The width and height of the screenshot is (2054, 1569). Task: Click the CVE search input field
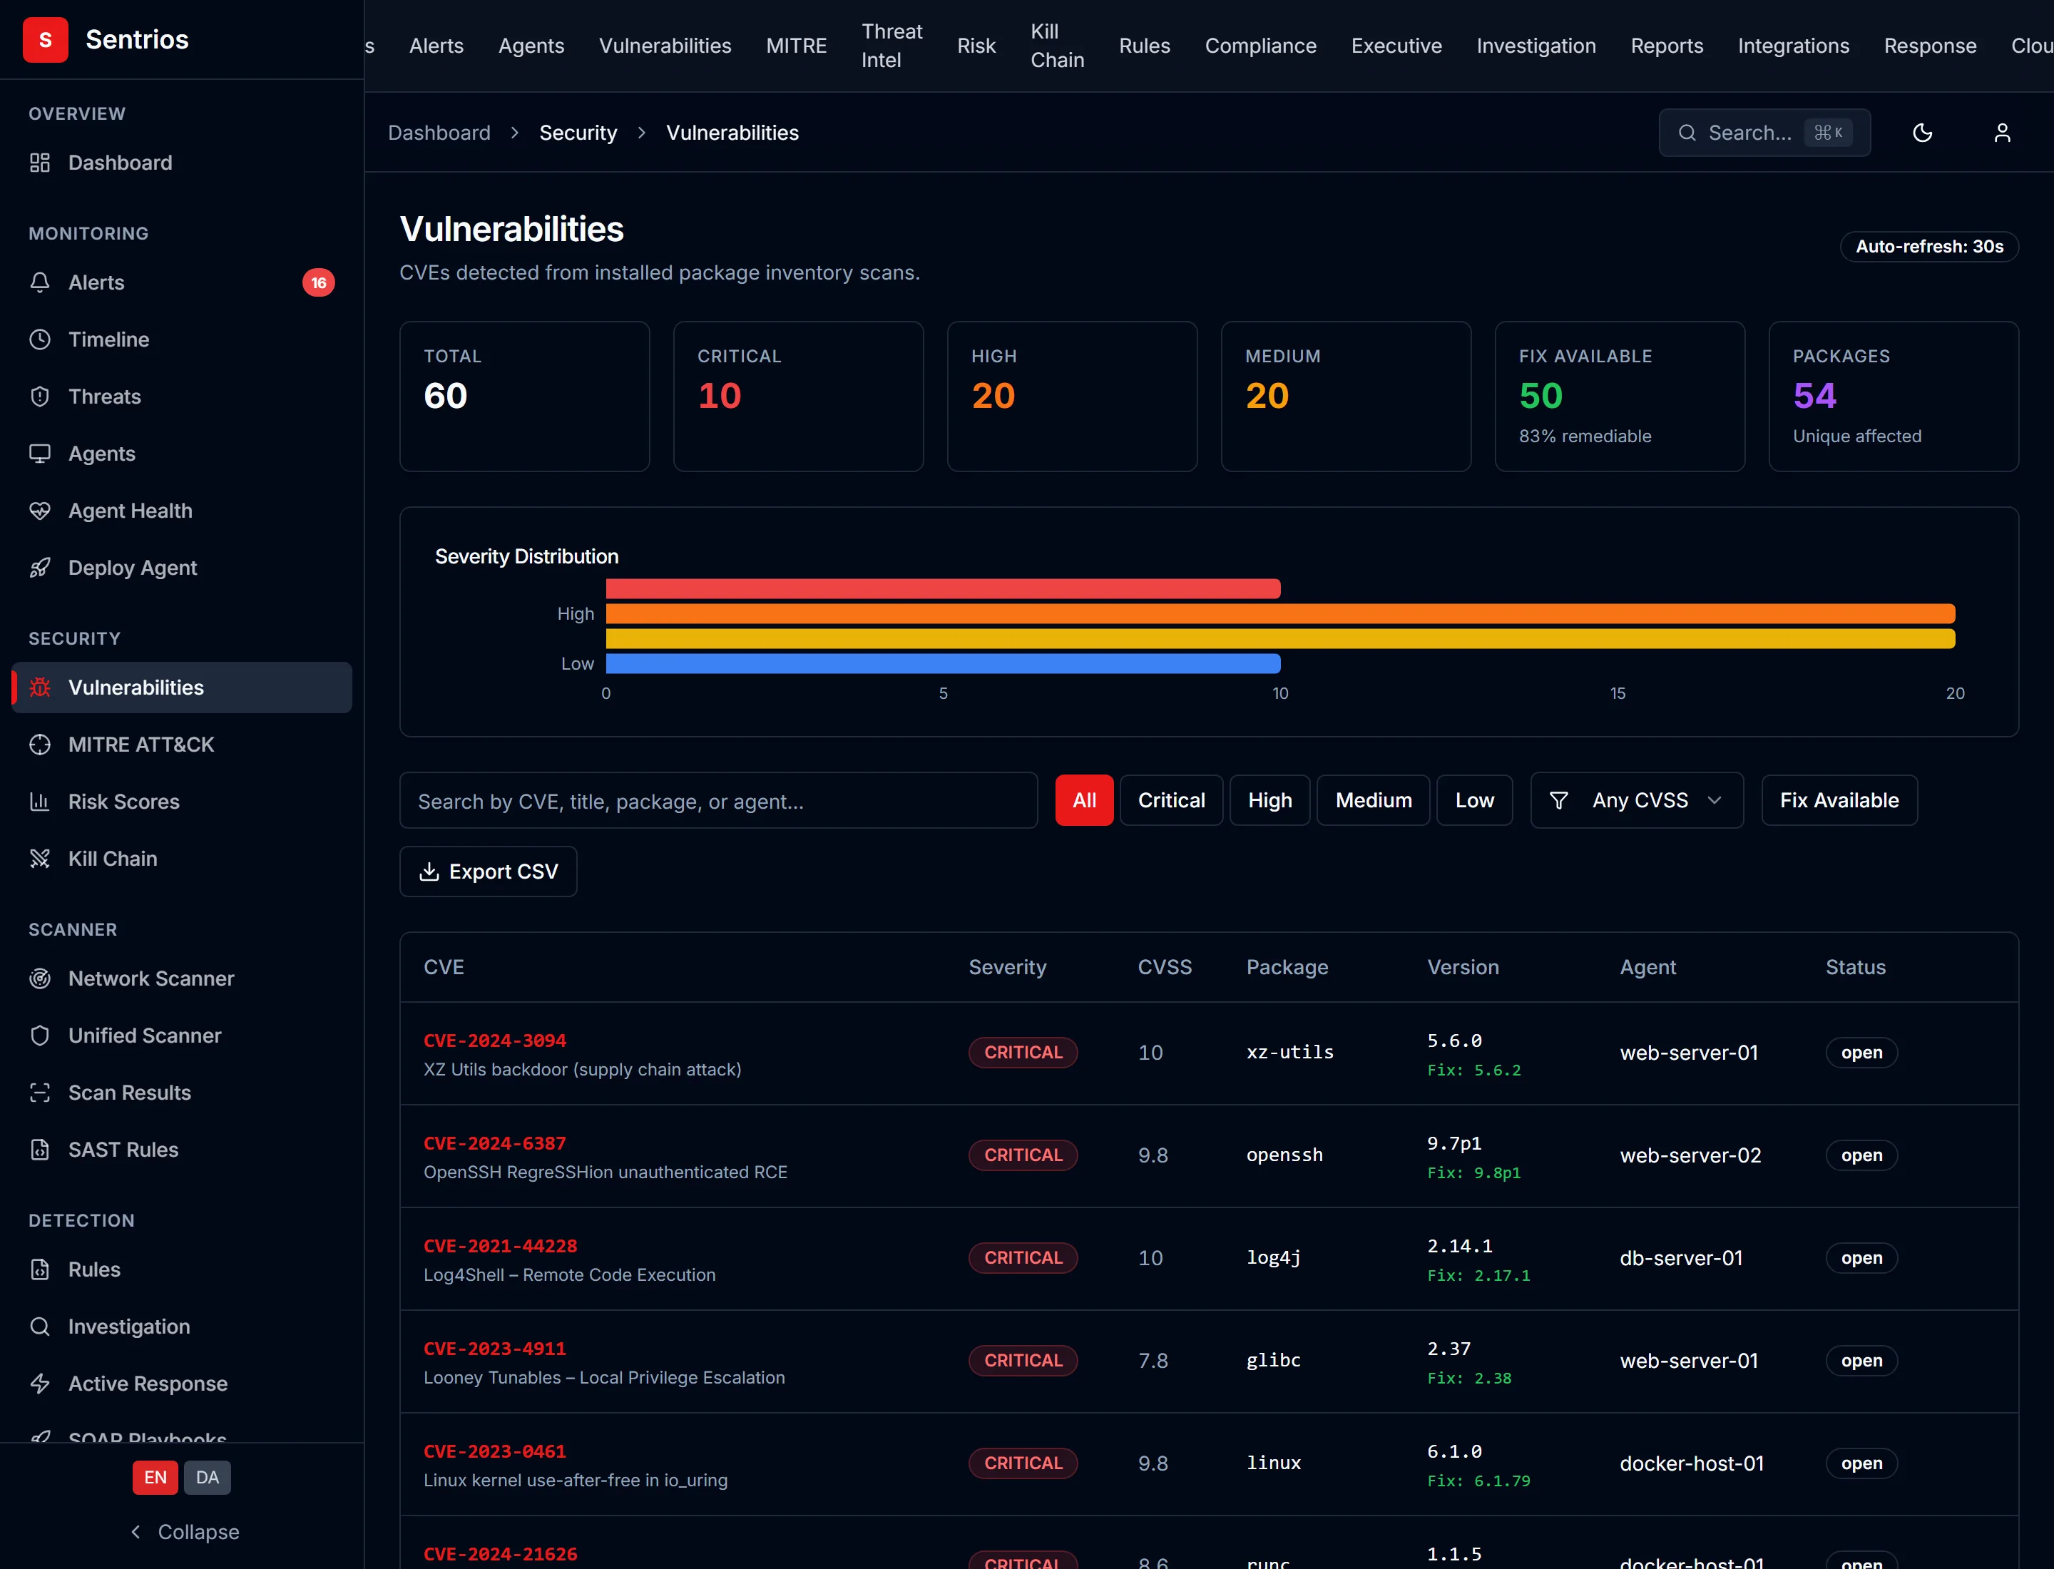pos(718,800)
